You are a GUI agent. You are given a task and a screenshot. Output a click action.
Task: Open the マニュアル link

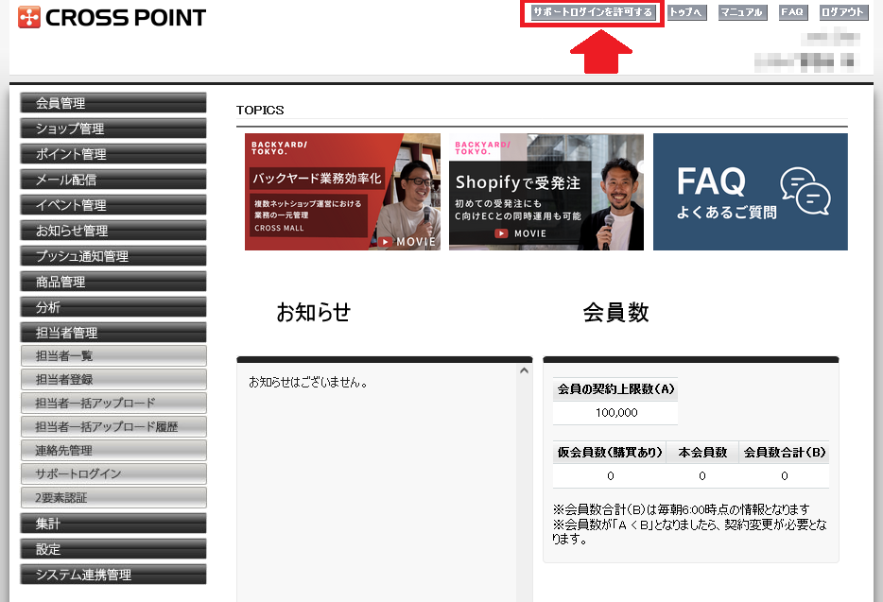pos(742,12)
